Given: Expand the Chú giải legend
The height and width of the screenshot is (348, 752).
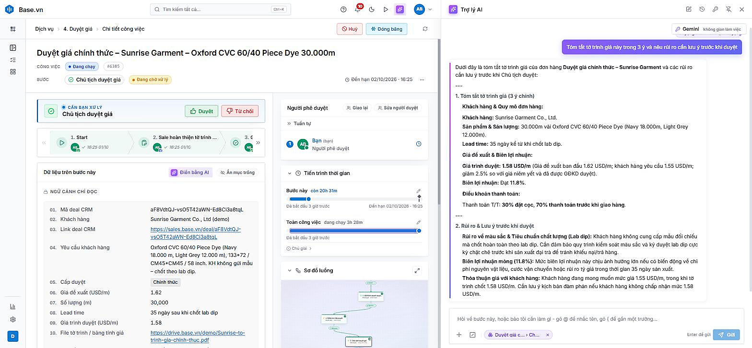Looking at the screenshot, I should click(299, 248).
